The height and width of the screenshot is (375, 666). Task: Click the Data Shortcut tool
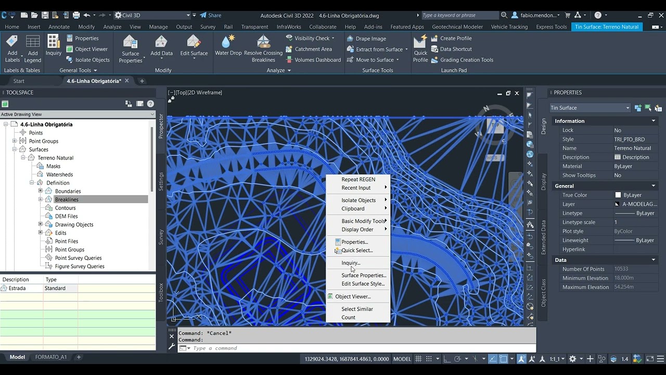point(451,49)
